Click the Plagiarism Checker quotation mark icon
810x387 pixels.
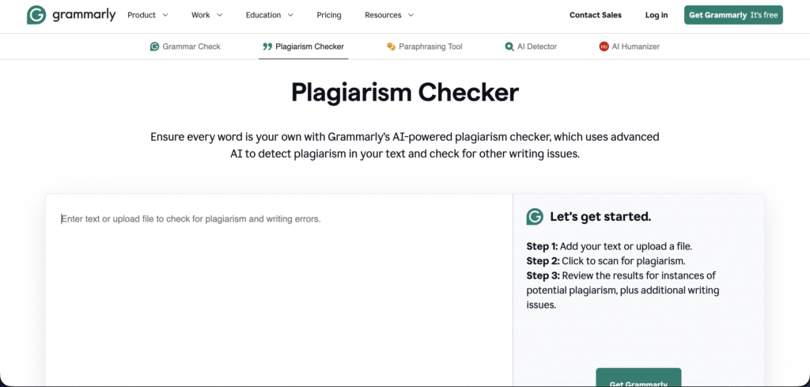(267, 47)
